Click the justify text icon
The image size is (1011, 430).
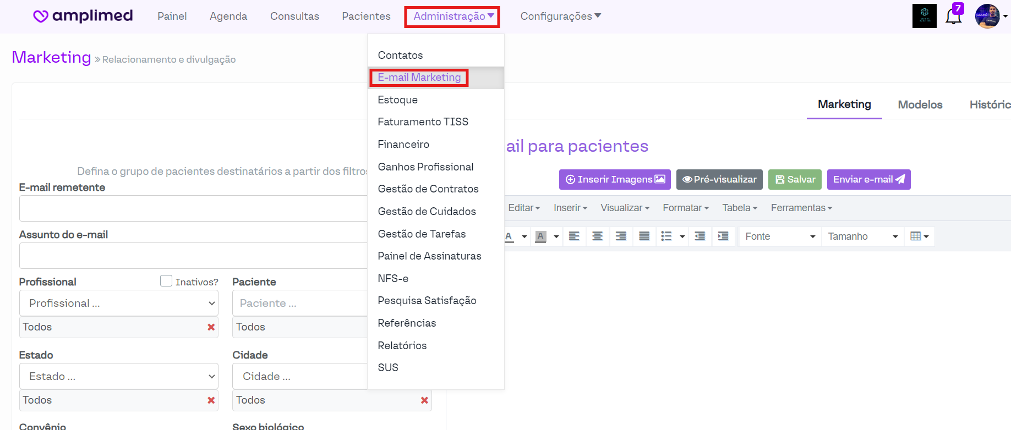point(644,236)
